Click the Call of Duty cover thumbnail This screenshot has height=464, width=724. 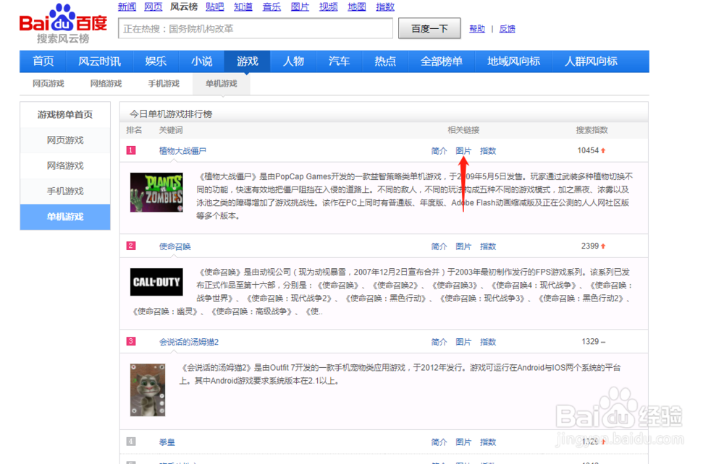[x=156, y=282]
